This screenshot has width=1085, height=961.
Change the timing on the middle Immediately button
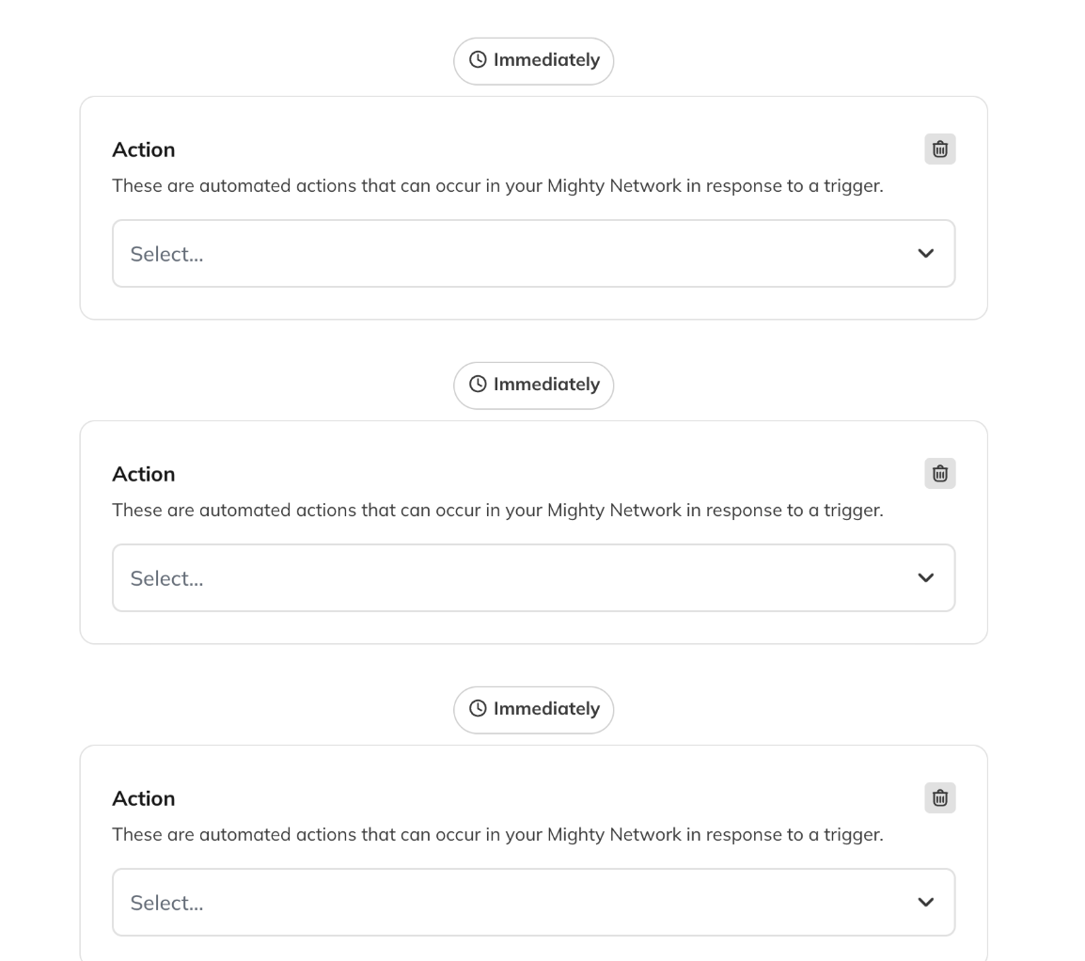pyautogui.click(x=533, y=386)
